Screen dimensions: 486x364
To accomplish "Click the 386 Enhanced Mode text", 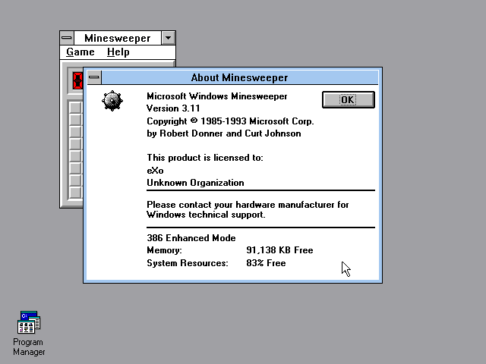I will 191,238.
